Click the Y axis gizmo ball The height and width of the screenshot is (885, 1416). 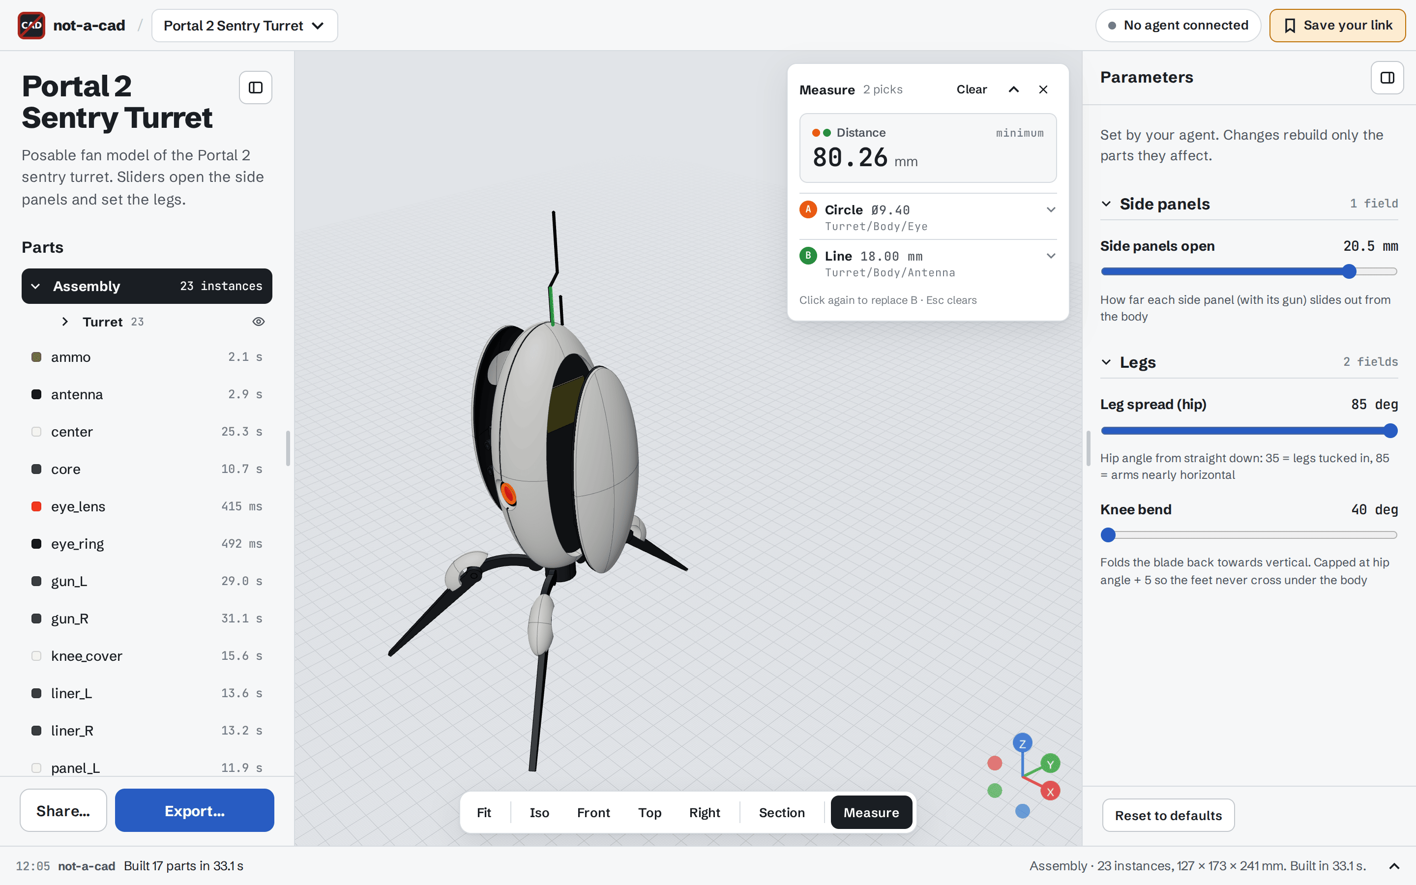(x=1050, y=764)
